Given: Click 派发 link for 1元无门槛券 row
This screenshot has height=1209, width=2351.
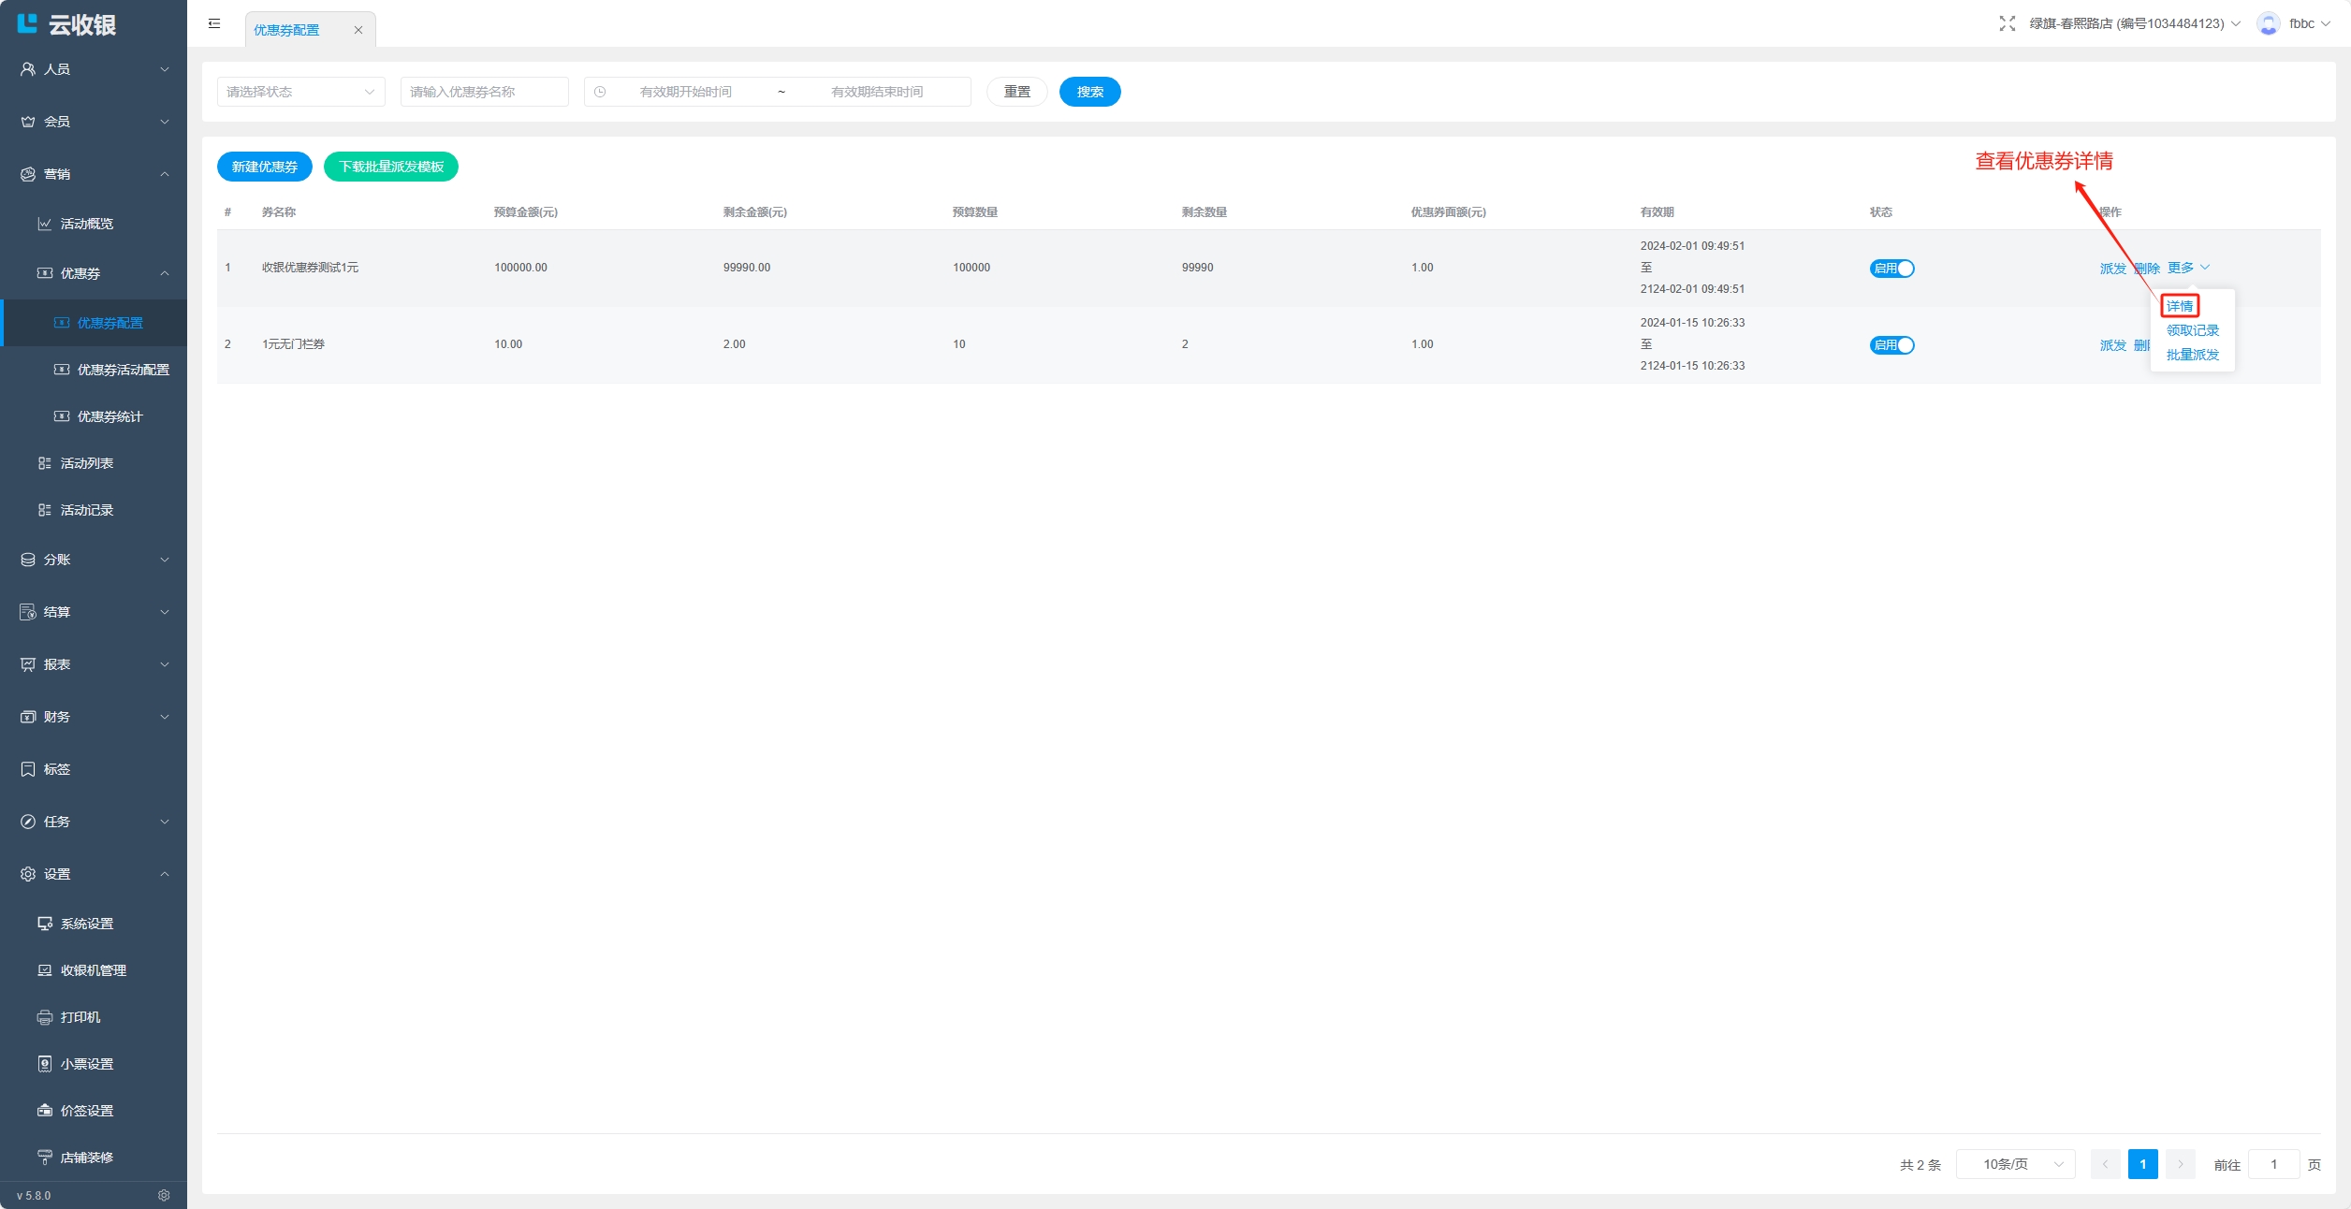Looking at the screenshot, I should click(2112, 345).
